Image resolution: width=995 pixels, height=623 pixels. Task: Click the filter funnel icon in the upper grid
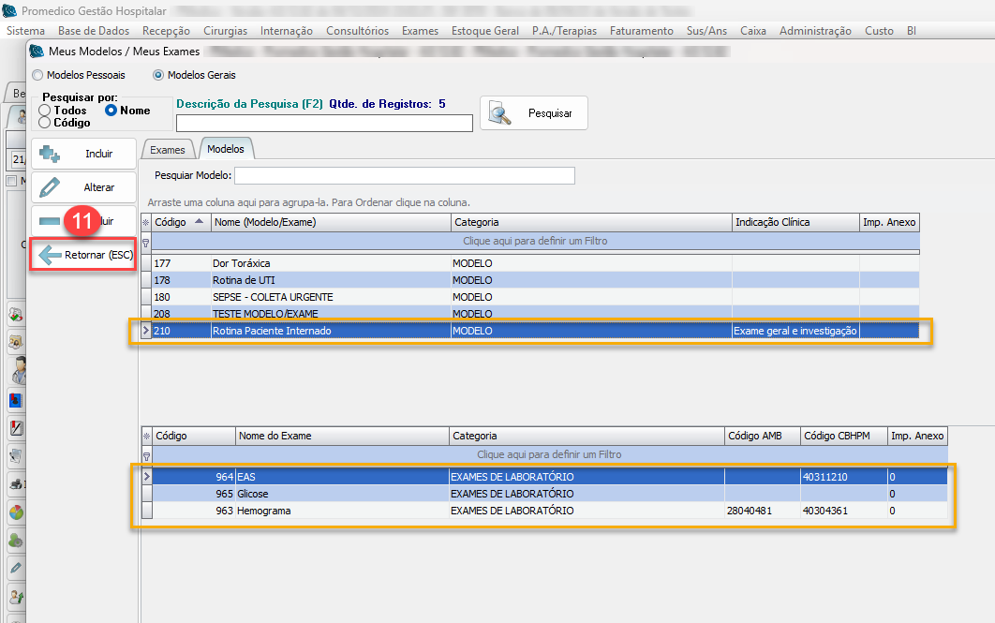tap(145, 242)
